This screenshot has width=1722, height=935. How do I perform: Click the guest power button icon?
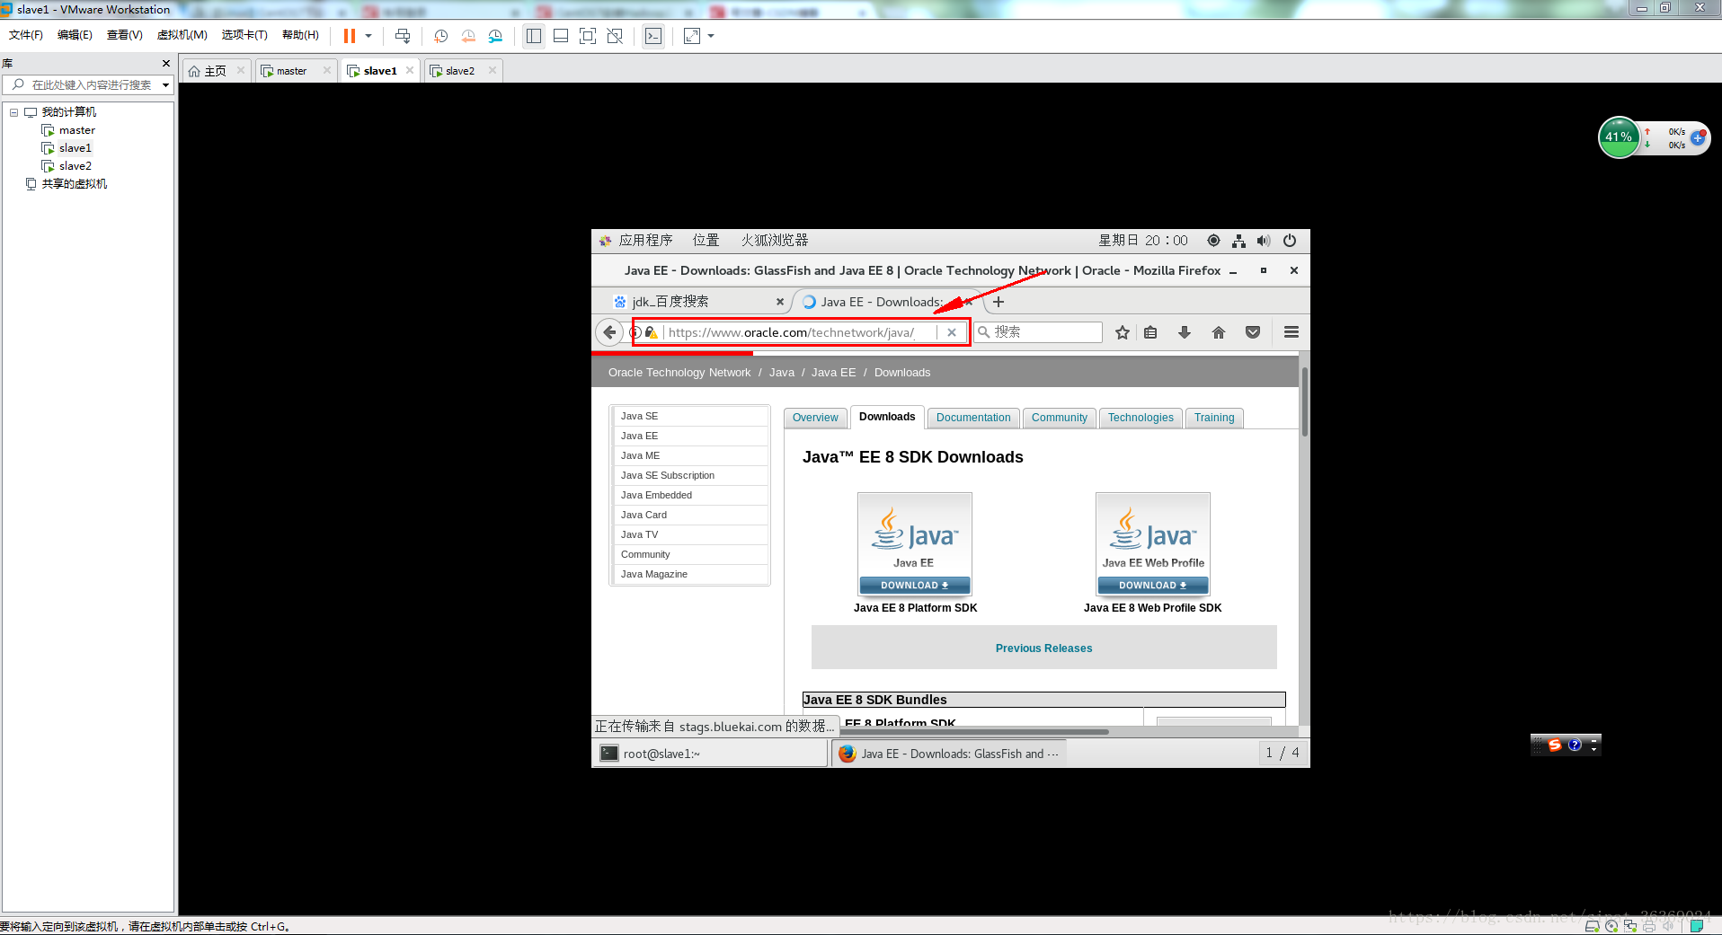1290,241
